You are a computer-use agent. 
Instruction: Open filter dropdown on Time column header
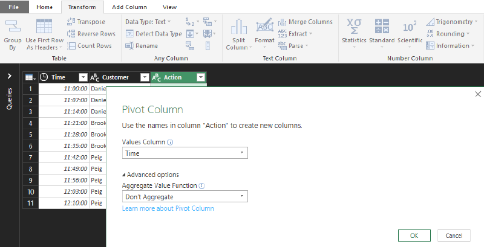(83, 77)
